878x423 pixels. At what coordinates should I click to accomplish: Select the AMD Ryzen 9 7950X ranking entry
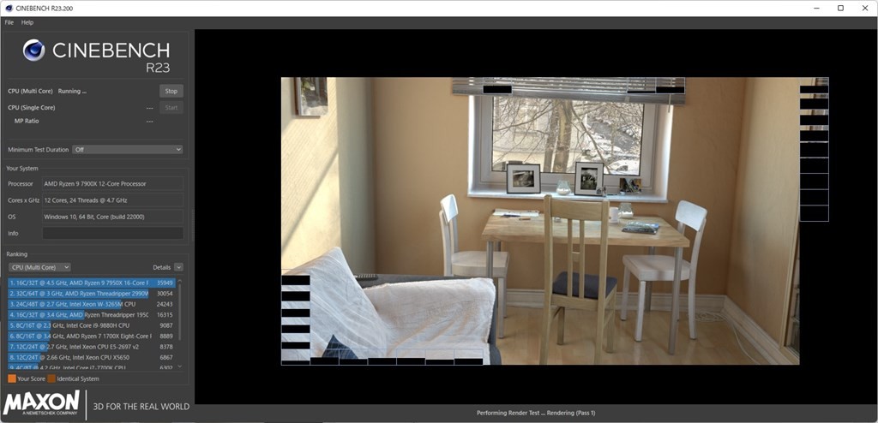(x=79, y=283)
